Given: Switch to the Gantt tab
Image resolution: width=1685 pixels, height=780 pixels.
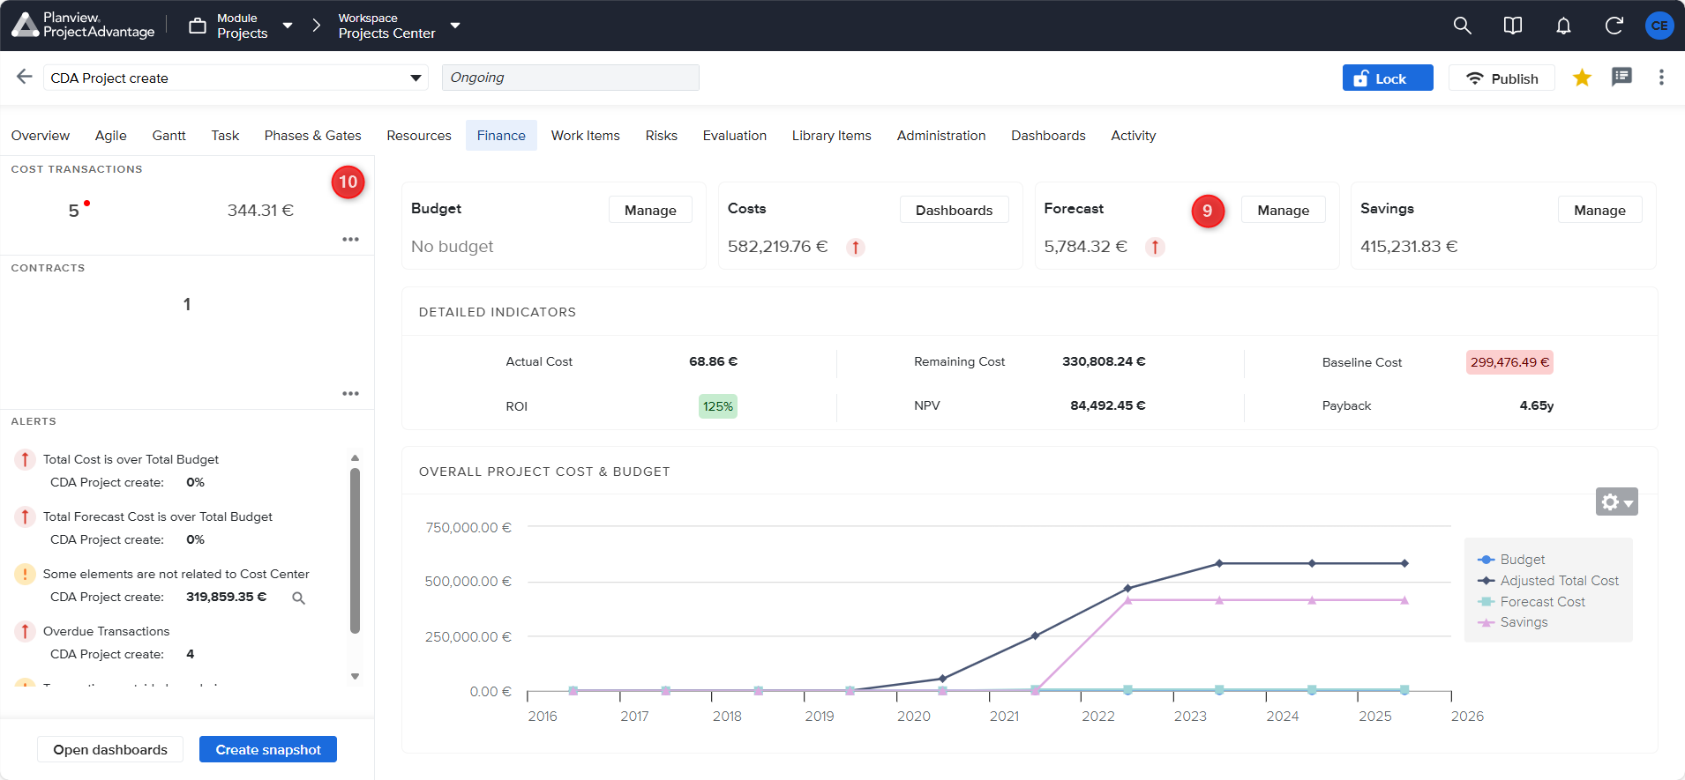Looking at the screenshot, I should pos(168,136).
